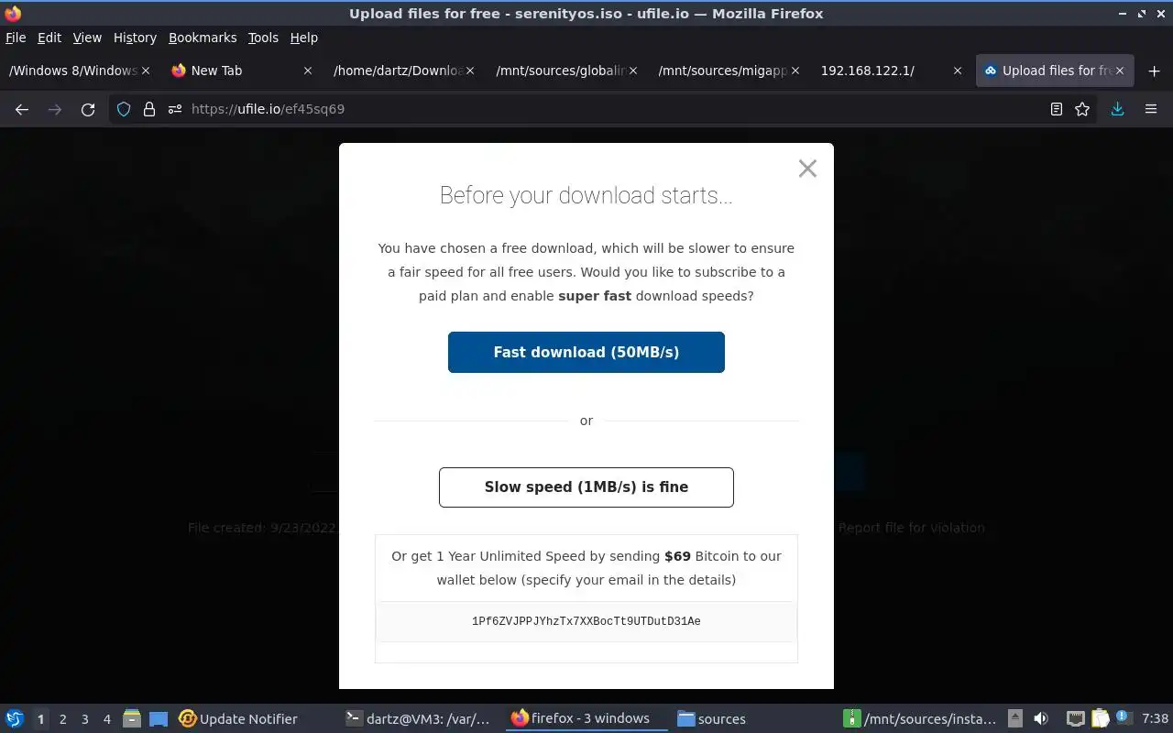The image size is (1173, 733).
Task: Switch to workspace 2 in taskbar
Action: coord(63,719)
